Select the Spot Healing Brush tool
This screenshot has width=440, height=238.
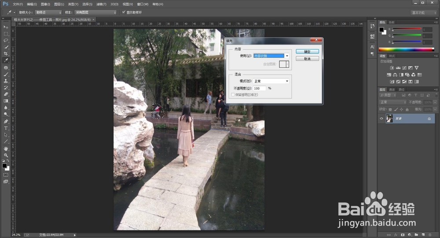pyautogui.click(x=6, y=68)
